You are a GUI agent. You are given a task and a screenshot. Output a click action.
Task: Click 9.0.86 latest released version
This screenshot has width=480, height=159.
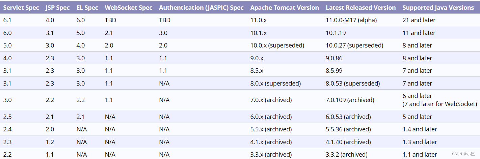(x=334, y=58)
